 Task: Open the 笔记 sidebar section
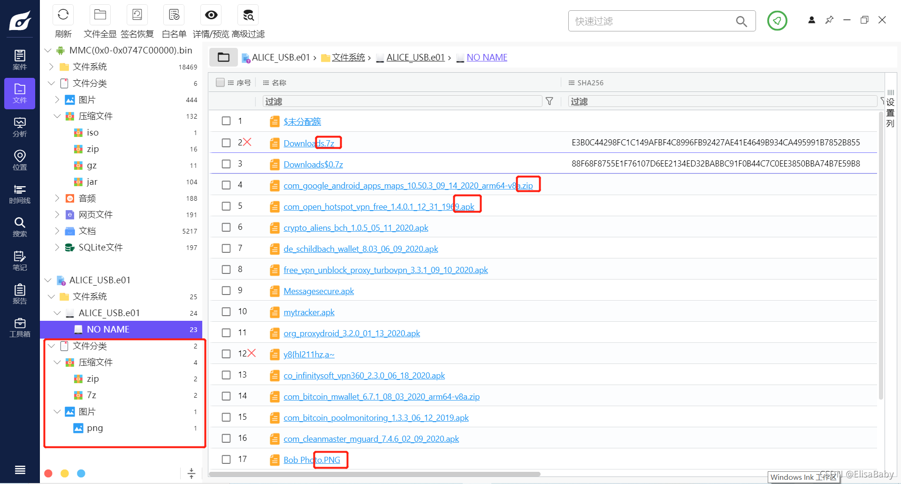pyautogui.click(x=20, y=261)
